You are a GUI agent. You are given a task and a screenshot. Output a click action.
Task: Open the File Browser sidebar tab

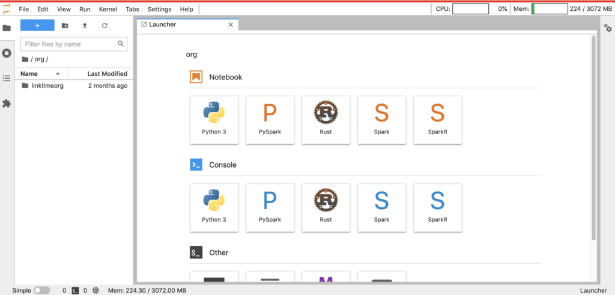point(7,28)
